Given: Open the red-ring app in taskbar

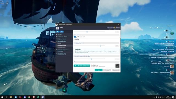Looking at the screenshot, I should pyautogui.click(x=20, y=97).
